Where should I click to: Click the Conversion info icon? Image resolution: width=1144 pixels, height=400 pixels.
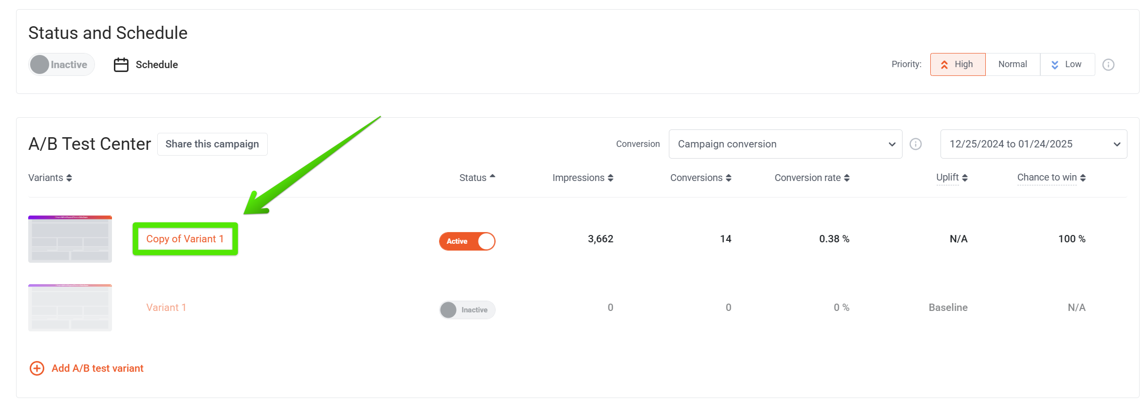pyautogui.click(x=916, y=144)
